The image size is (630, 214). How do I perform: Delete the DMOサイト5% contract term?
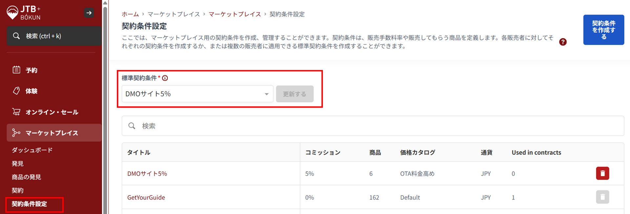602,173
